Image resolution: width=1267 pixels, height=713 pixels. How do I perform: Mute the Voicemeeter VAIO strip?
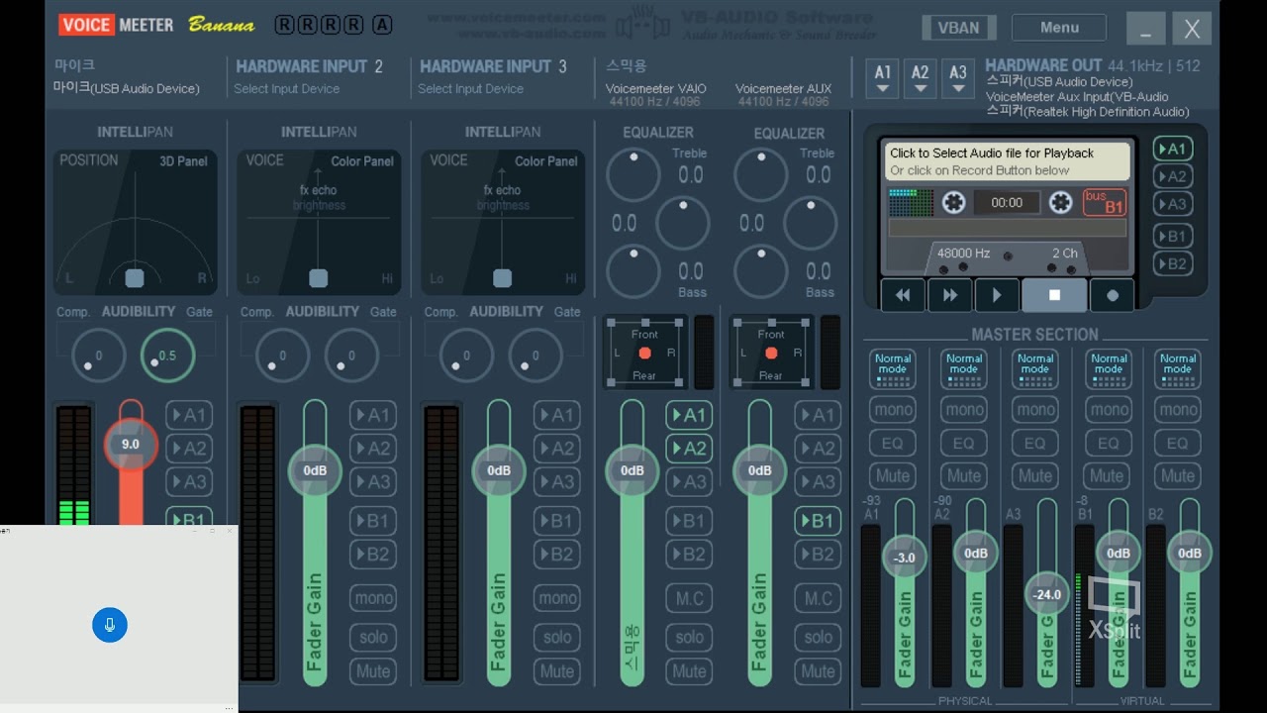point(689,671)
